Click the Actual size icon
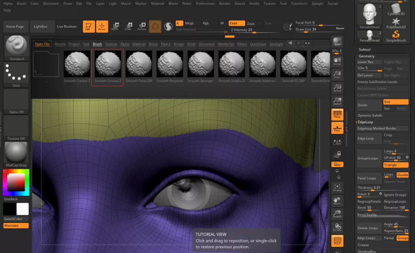The height and width of the screenshot is (253, 415). (x=337, y=88)
